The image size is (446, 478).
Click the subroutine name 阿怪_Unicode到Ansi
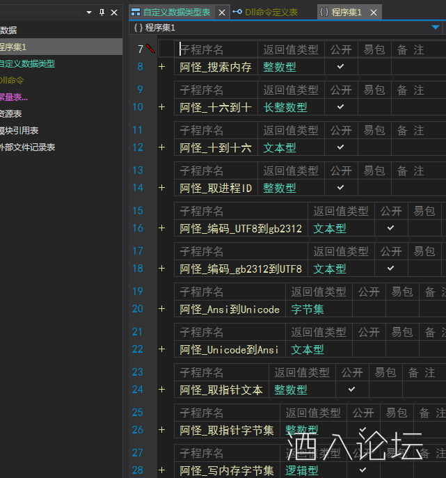[x=229, y=349]
